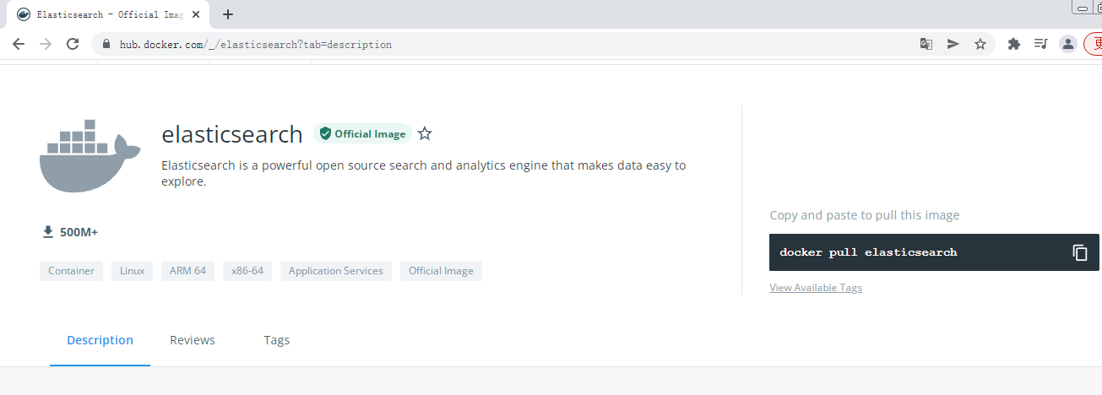This screenshot has height=395, width=1102.
Task: Reload the current page
Action: [x=73, y=44]
